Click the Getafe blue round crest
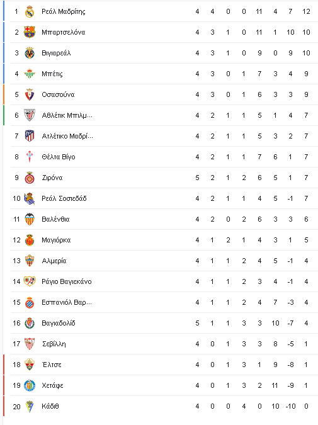Screen dimensions: 318x425 tap(29, 385)
